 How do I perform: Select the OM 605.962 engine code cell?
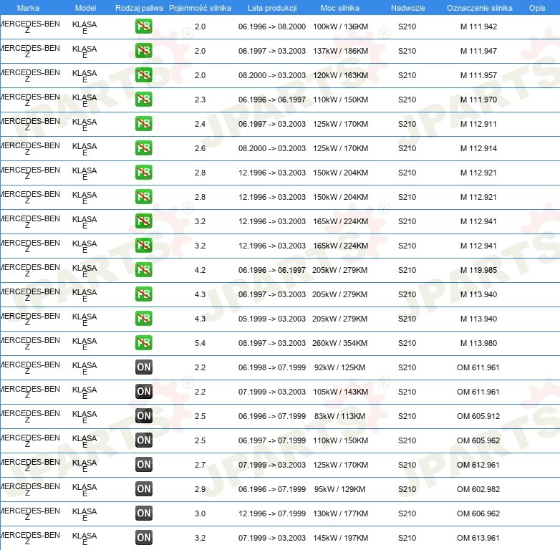(x=478, y=441)
